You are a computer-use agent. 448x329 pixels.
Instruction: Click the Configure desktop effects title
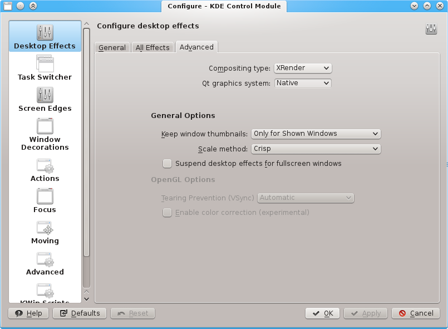pos(148,26)
